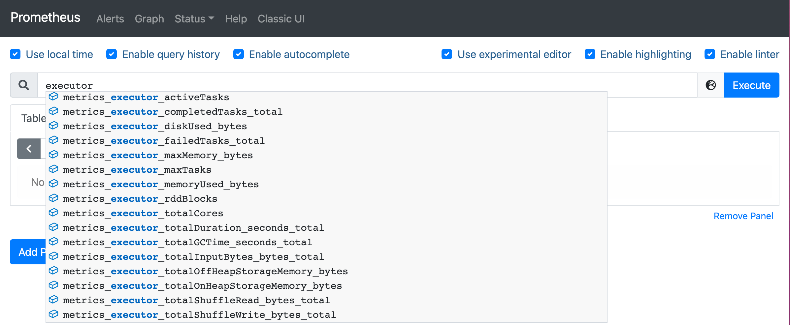This screenshot has height=325, width=790.
Task: Click the Execute button
Action: click(x=751, y=85)
